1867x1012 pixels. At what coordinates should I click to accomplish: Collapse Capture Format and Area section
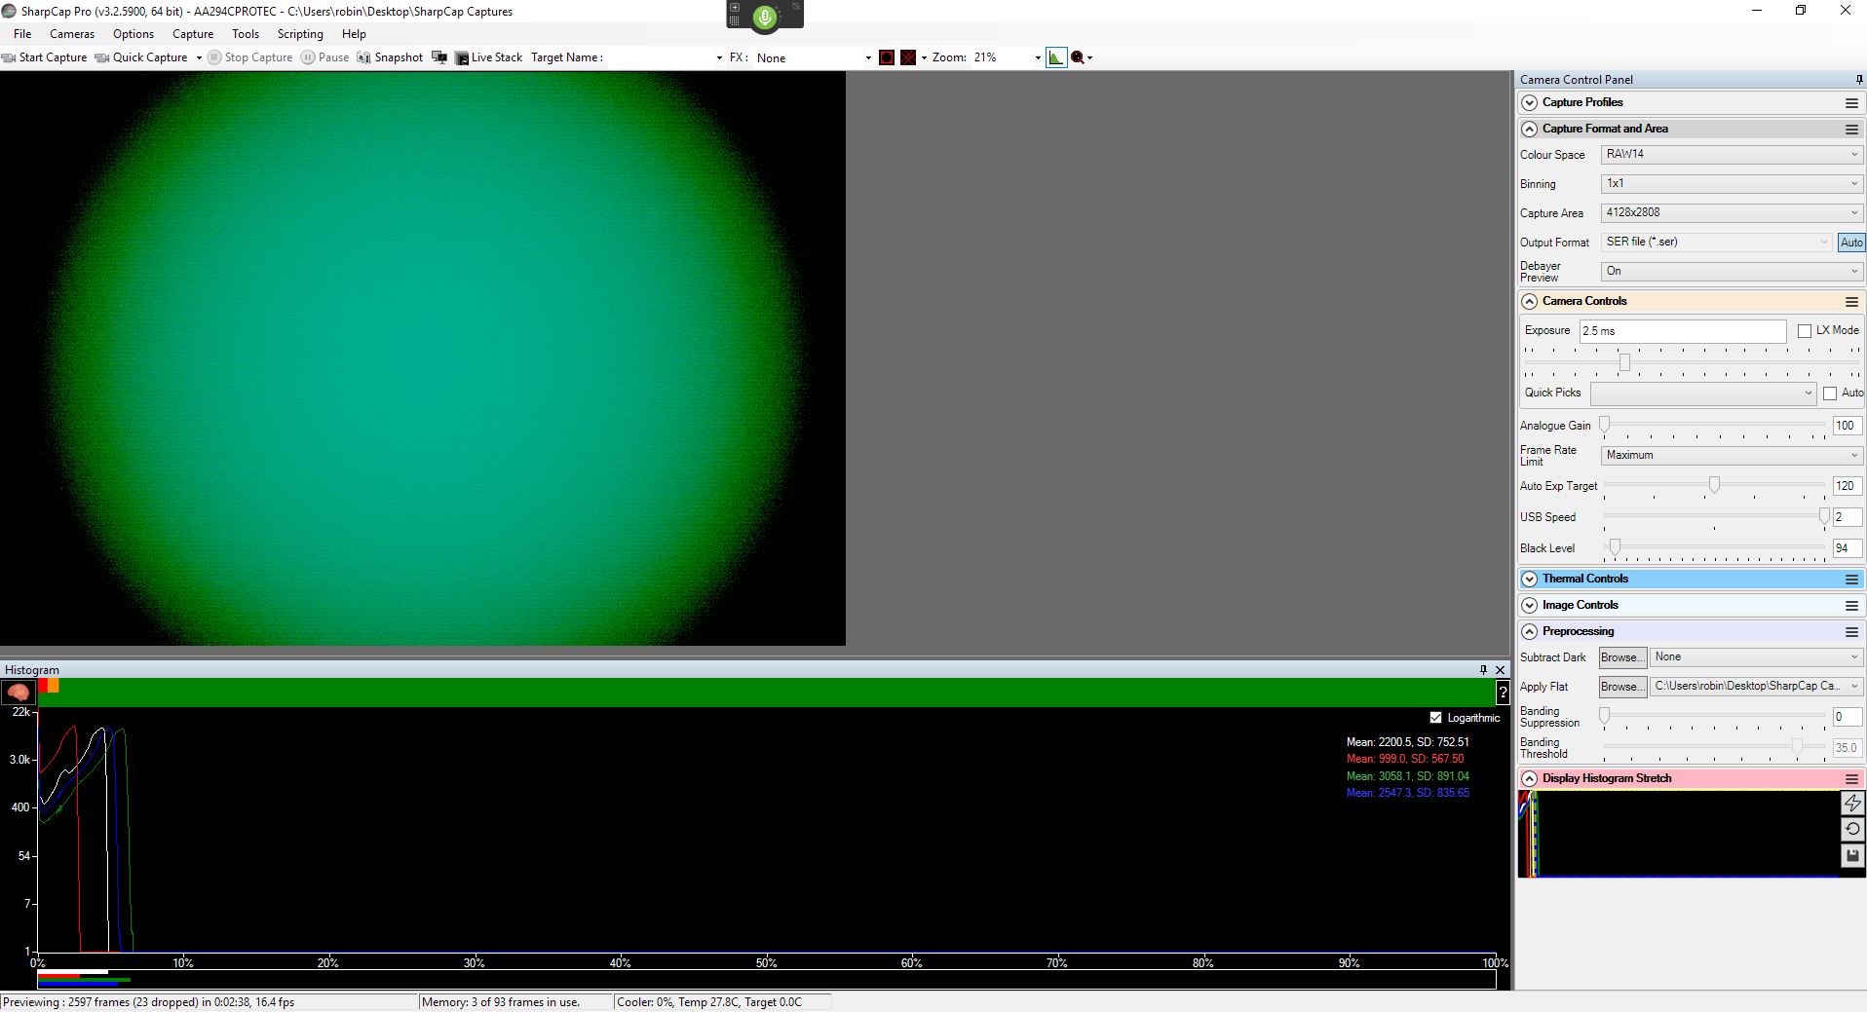tap(1530, 129)
